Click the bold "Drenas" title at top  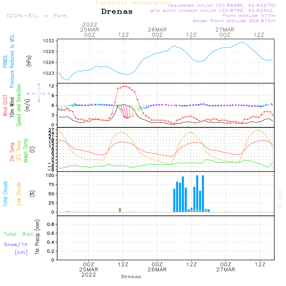(x=117, y=11)
